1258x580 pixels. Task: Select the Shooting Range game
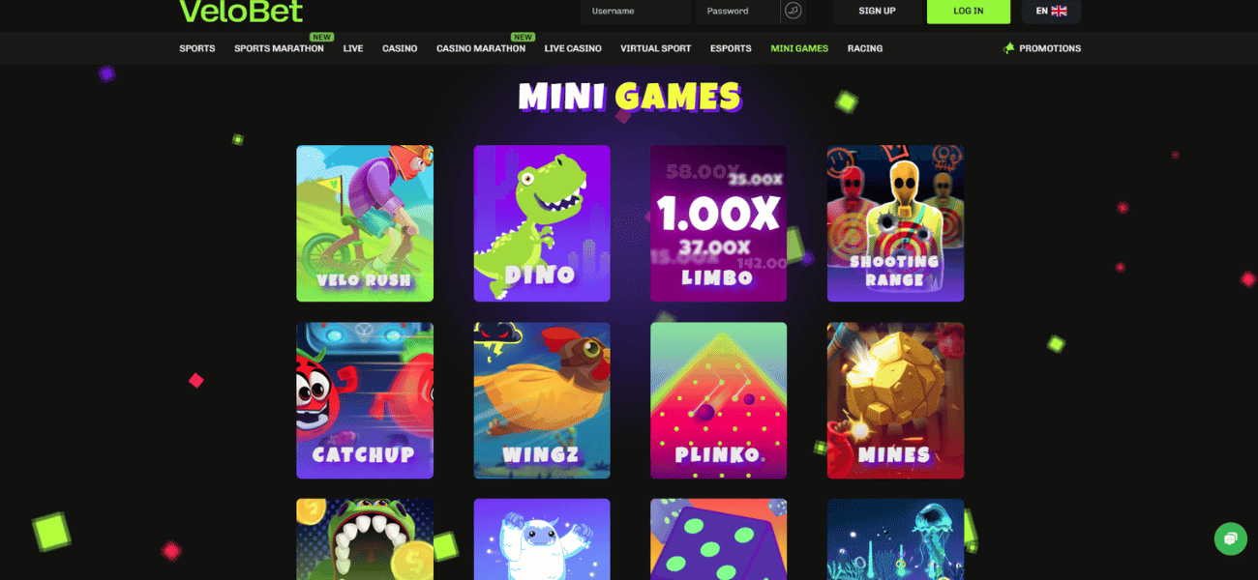(x=895, y=223)
